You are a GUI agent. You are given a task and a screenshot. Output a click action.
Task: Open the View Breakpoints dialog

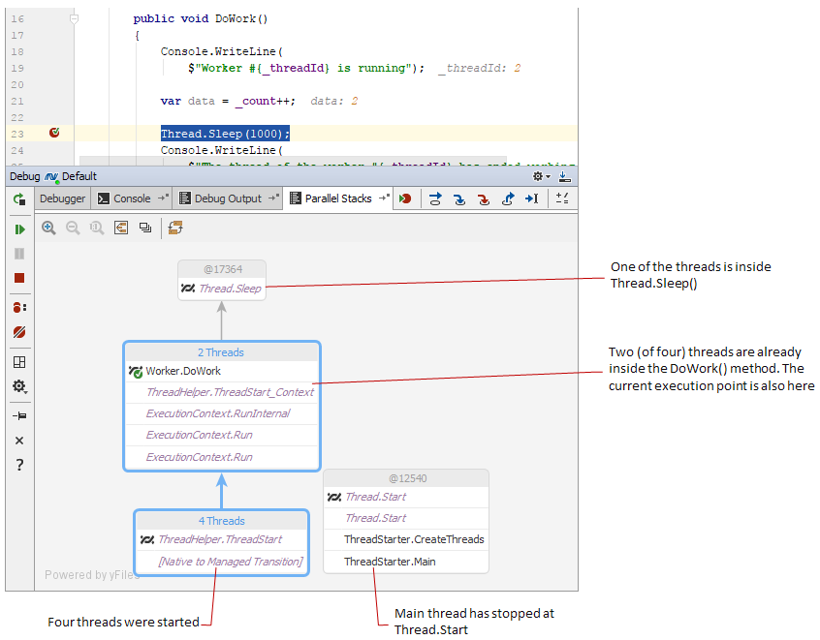pyautogui.click(x=19, y=307)
